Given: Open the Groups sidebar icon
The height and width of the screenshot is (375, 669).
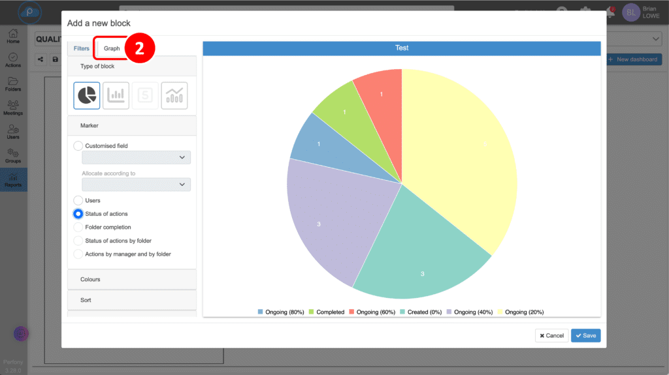Looking at the screenshot, I should [x=13, y=155].
